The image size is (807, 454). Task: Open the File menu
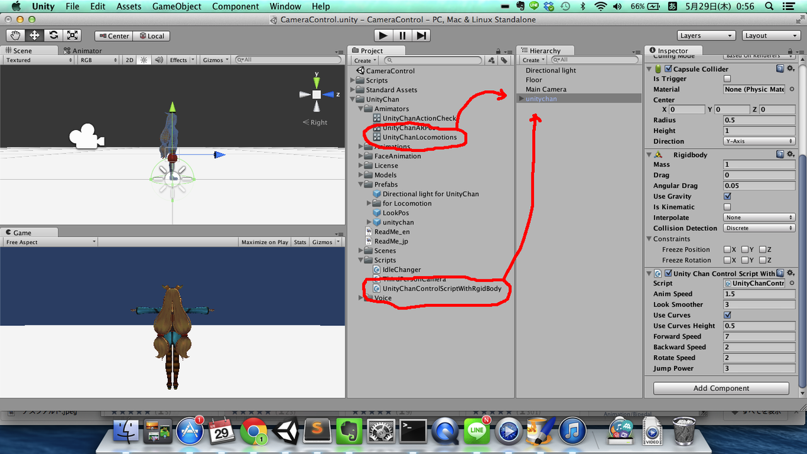(x=73, y=6)
